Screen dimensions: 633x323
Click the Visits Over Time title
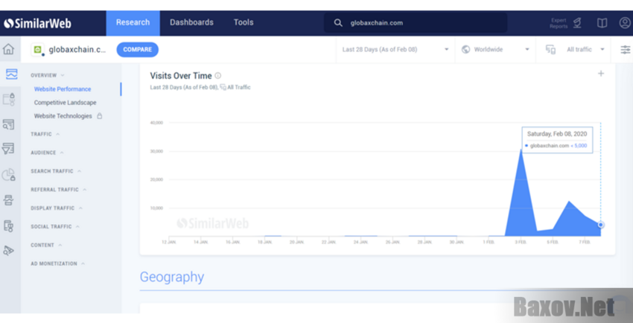click(181, 76)
